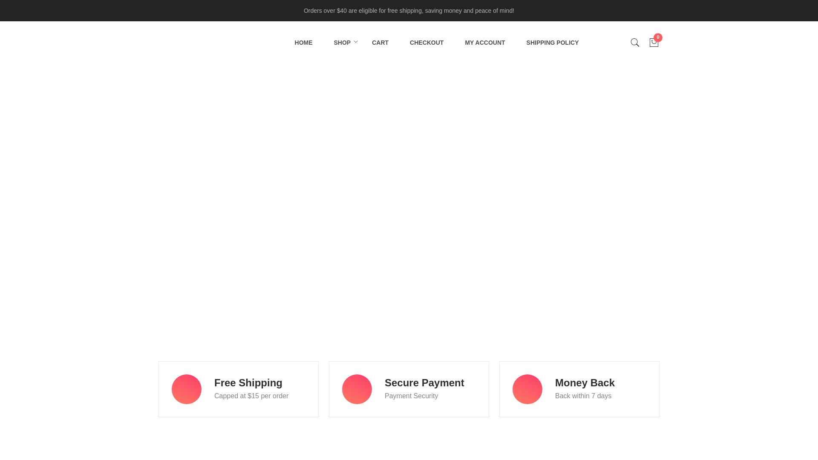The image size is (818, 460).
Task: Click 'Capped at $15 per order' text
Action: click(251, 396)
